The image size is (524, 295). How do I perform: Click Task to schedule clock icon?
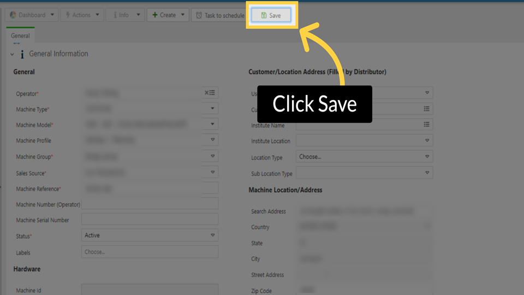[199, 15]
